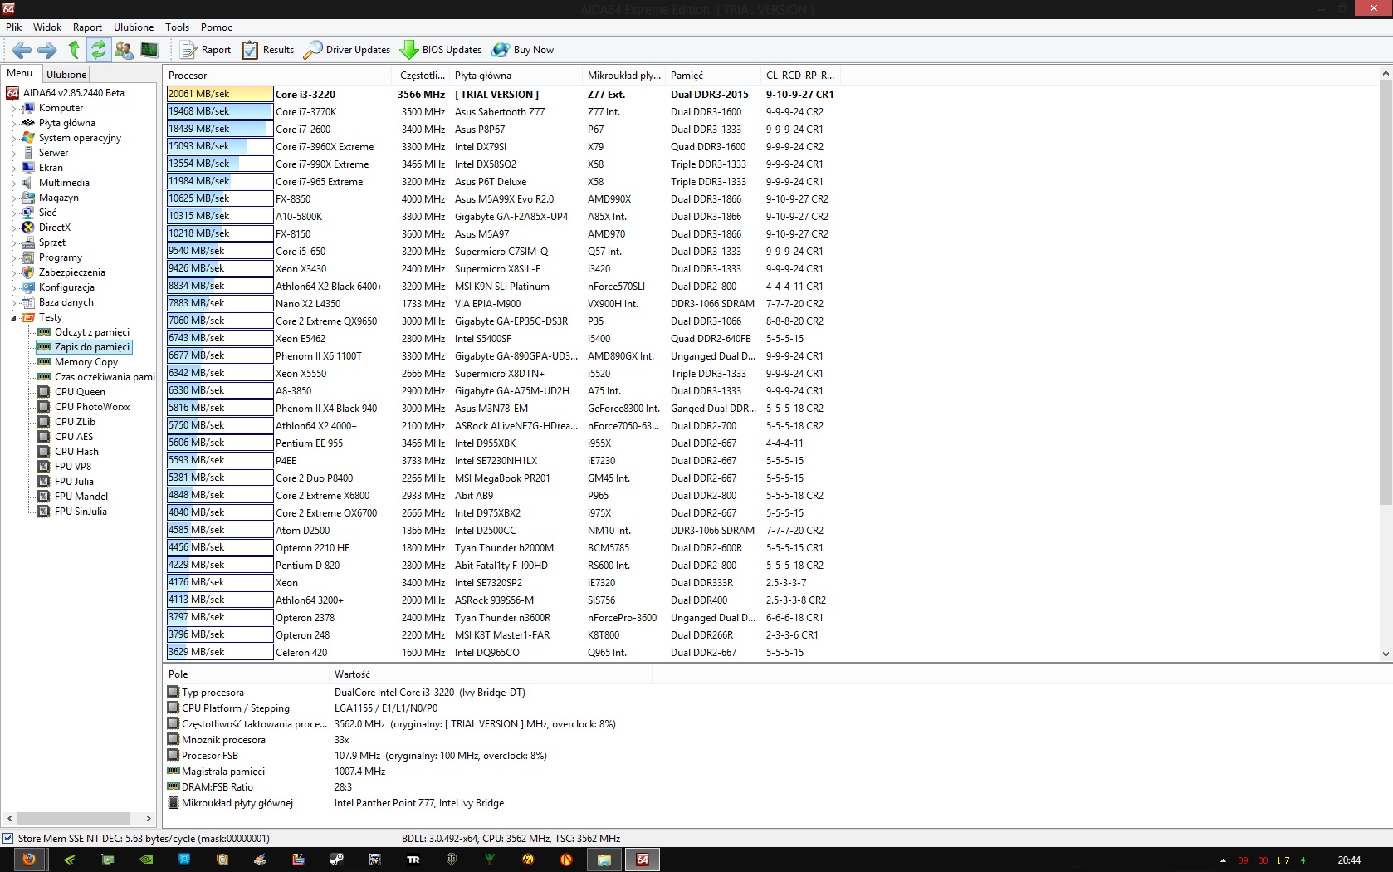The height and width of the screenshot is (872, 1393).
Task: Expand the Komputer tree node
Action: pyautogui.click(x=13, y=108)
